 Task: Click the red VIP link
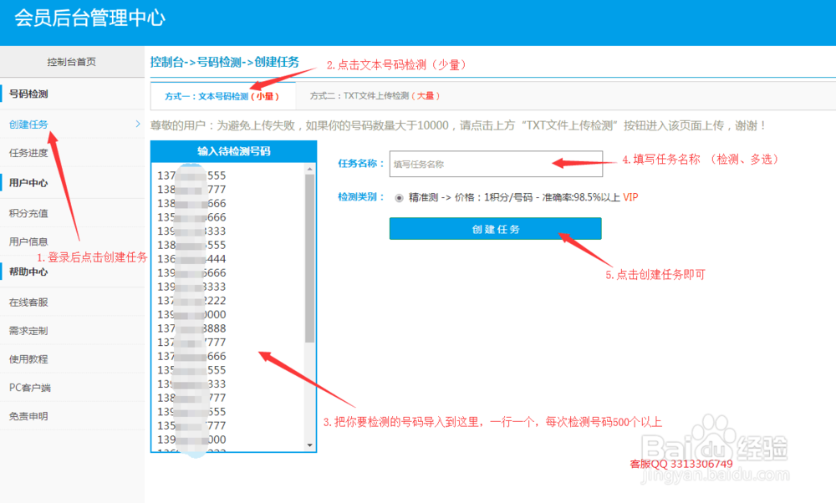tap(631, 199)
